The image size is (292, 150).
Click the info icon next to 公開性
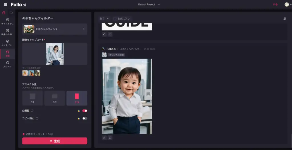(x=32, y=111)
